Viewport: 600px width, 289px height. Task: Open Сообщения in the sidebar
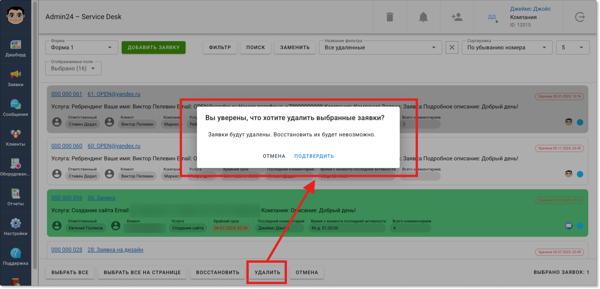coord(15,108)
